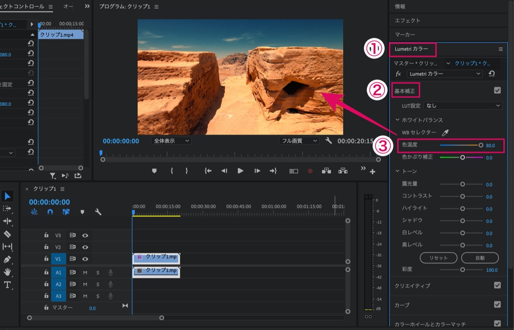Open Lumetri カラー panel tab
Viewport: 514px width, 330px height.
tap(411, 49)
